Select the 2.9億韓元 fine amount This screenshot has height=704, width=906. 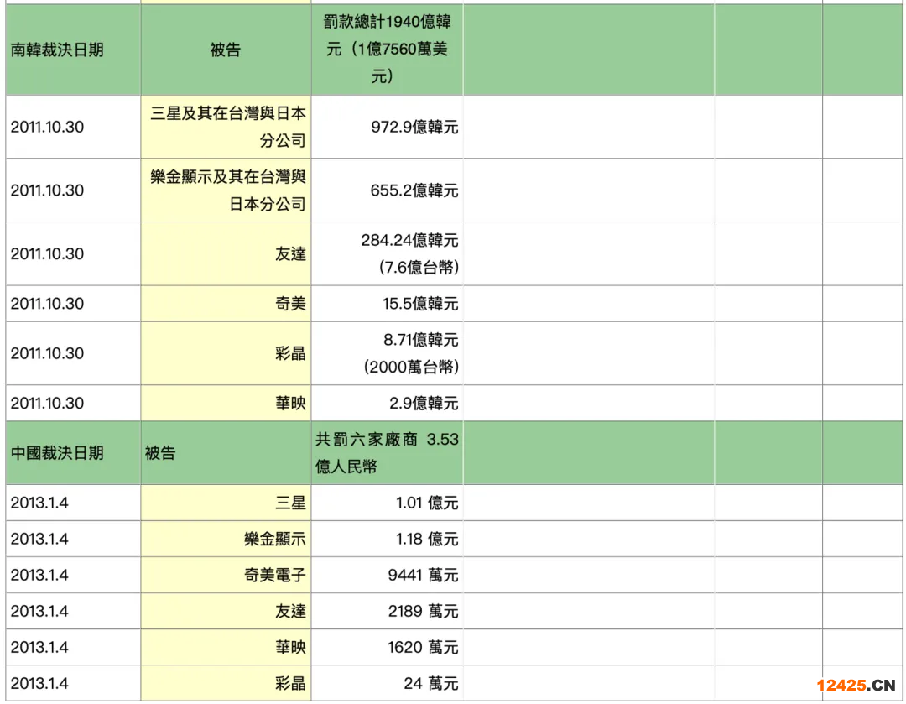pyautogui.click(x=424, y=403)
